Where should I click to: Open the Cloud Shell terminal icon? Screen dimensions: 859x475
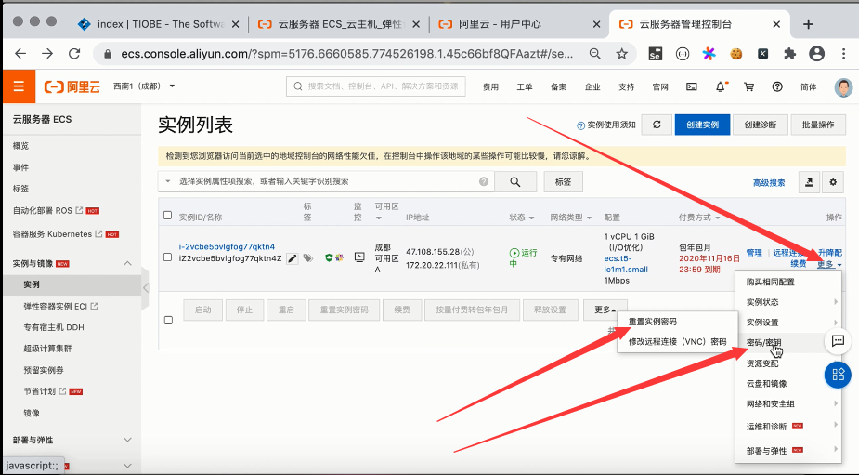692,86
